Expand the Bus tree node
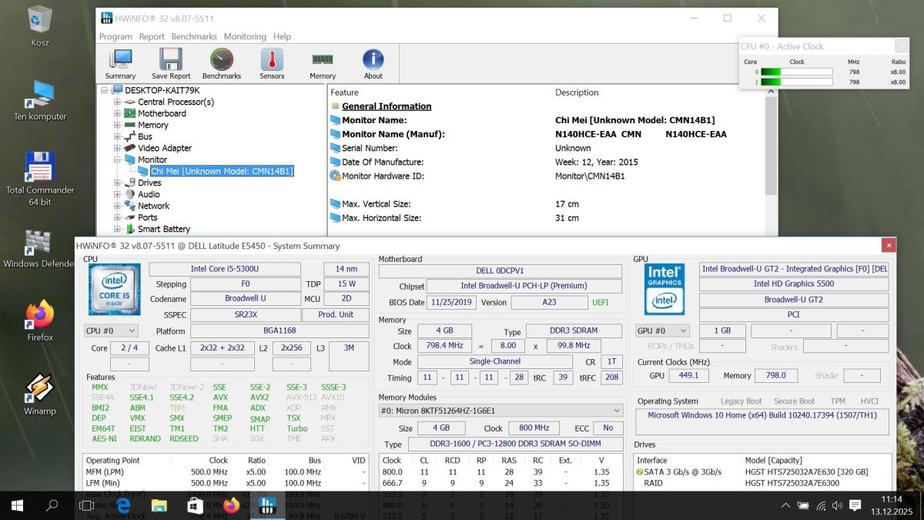Viewport: 924px width, 520px height. 117,136
